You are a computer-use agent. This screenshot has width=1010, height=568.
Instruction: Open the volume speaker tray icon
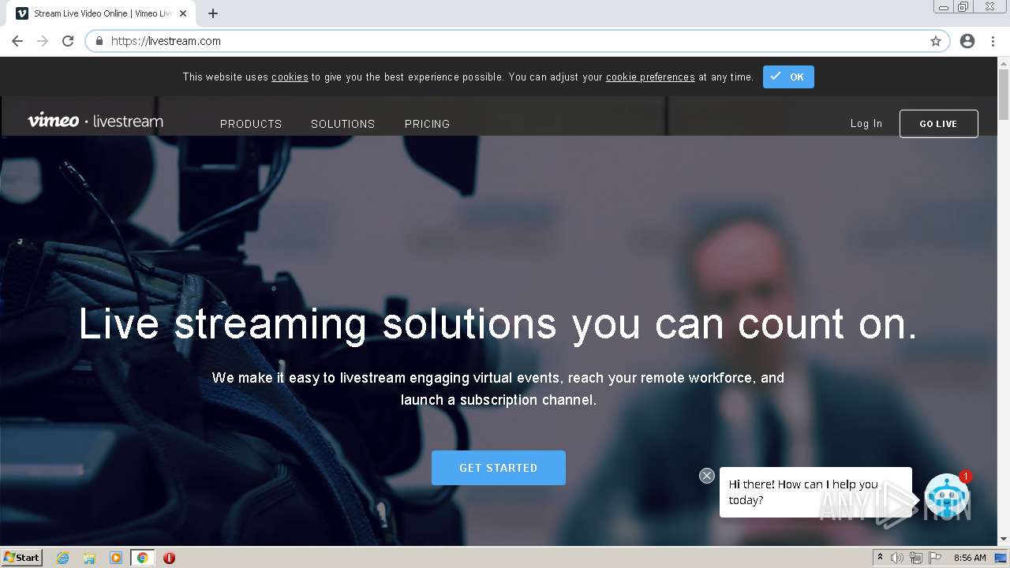point(897,558)
